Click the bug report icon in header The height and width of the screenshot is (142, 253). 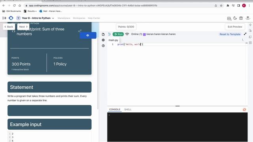coord(241,18)
